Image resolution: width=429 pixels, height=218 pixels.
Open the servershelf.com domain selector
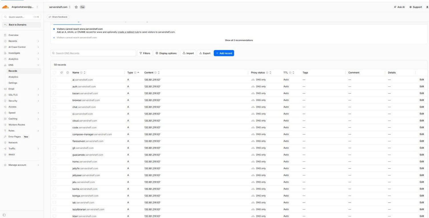(x=60, y=7)
